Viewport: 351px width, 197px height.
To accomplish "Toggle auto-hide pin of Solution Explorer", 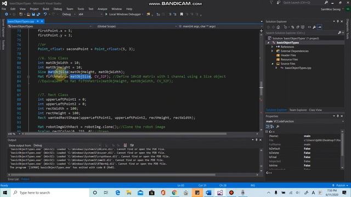I will click(338, 21).
